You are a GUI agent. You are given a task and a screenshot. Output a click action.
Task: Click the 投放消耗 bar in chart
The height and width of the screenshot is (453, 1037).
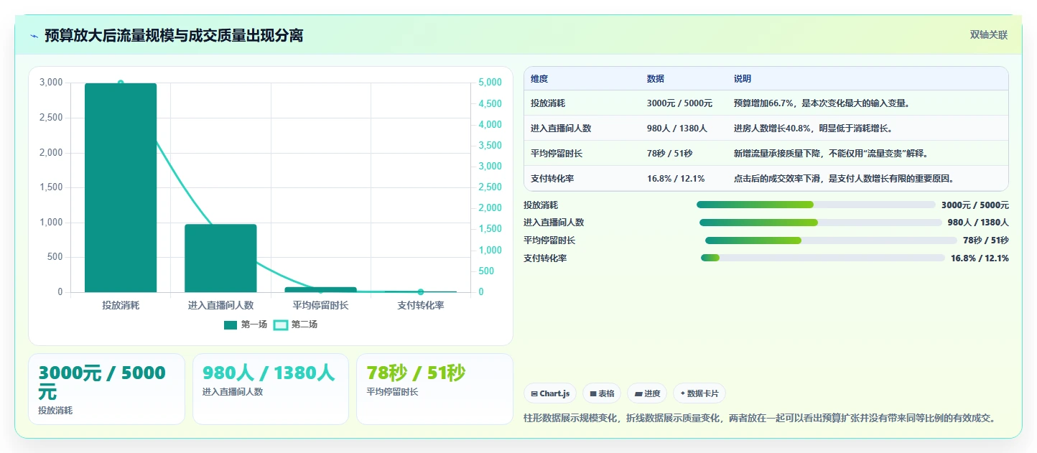(x=121, y=187)
